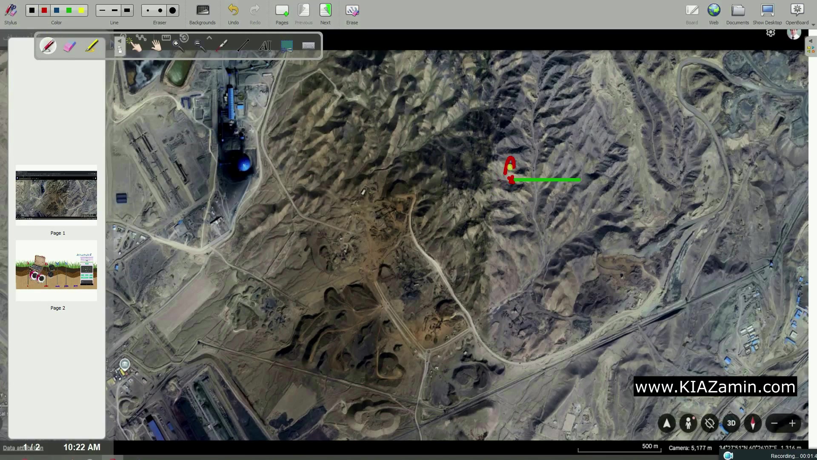Select the red pen tool
The image size is (817, 460).
(48, 46)
